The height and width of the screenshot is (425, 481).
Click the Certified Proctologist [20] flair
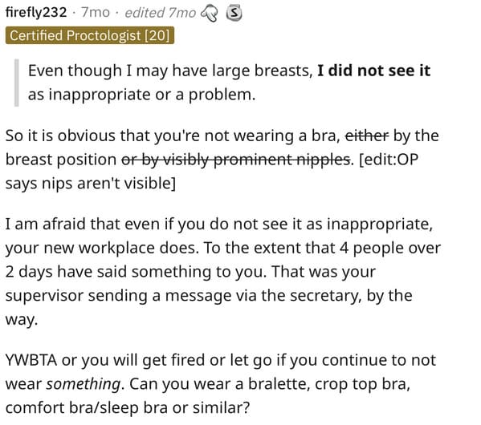[x=90, y=35]
